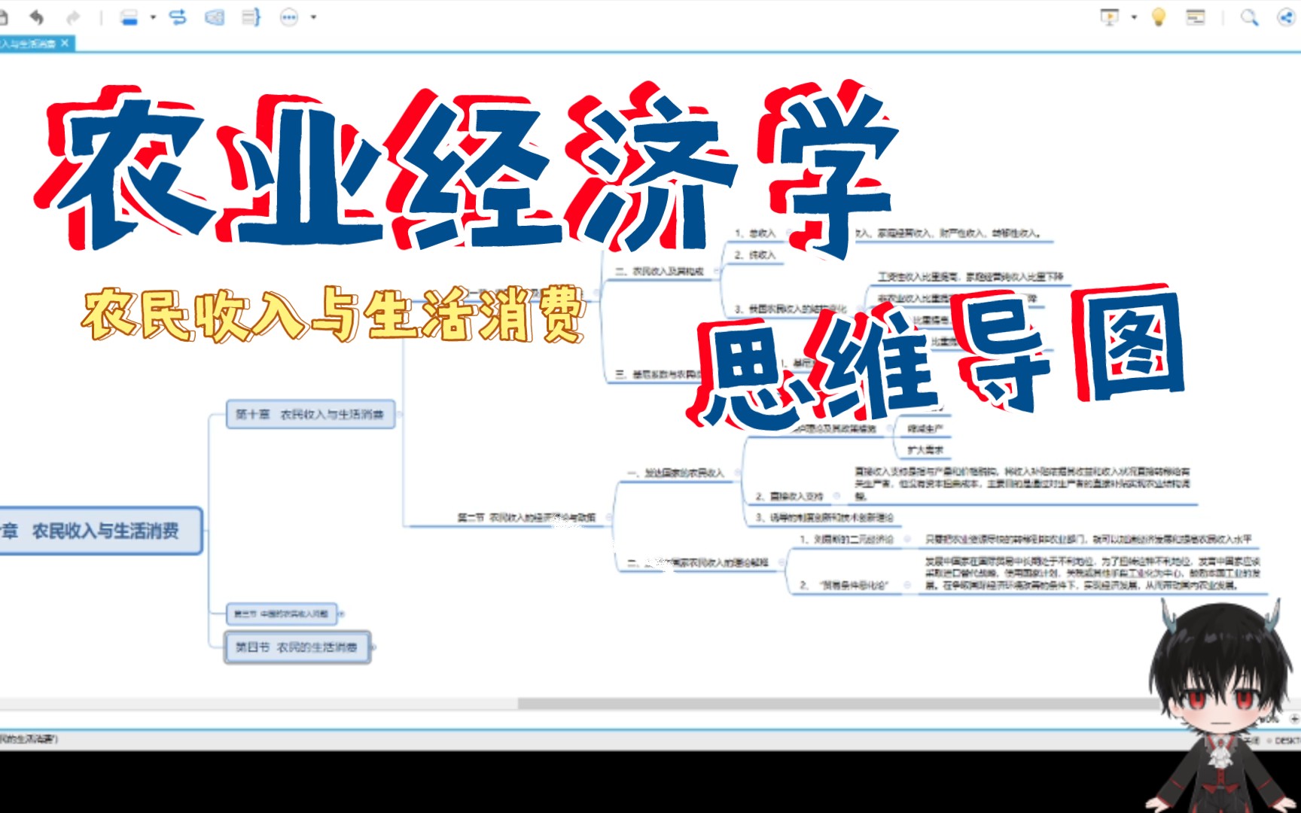Select the subtopic 一、发达国家的农民收入
1301x813 pixels.
(675, 473)
